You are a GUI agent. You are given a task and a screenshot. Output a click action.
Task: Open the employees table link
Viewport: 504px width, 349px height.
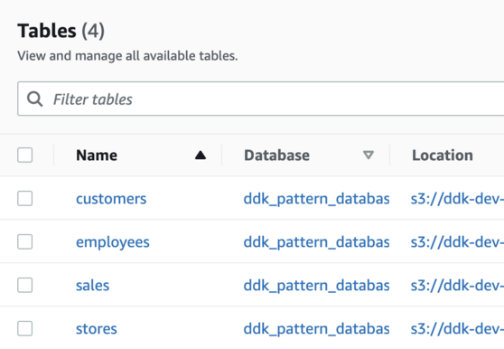pyautogui.click(x=113, y=242)
